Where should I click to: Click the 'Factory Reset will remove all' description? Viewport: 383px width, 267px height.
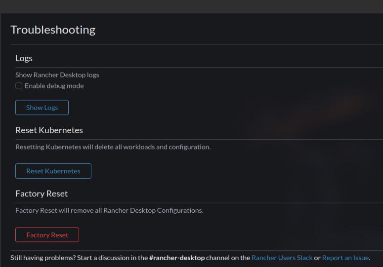[x=109, y=210]
